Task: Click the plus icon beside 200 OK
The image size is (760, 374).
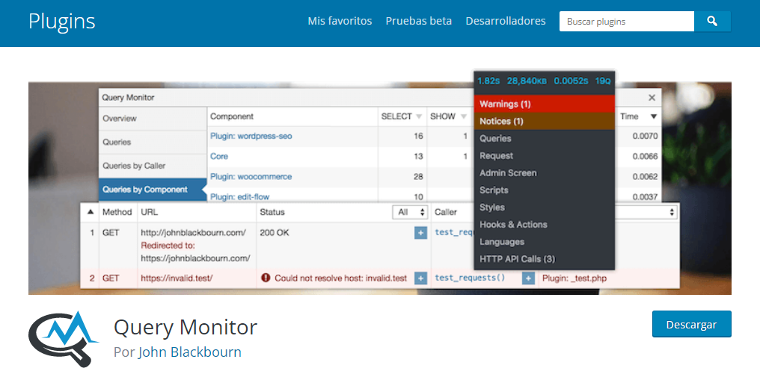Action: point(420,233)
